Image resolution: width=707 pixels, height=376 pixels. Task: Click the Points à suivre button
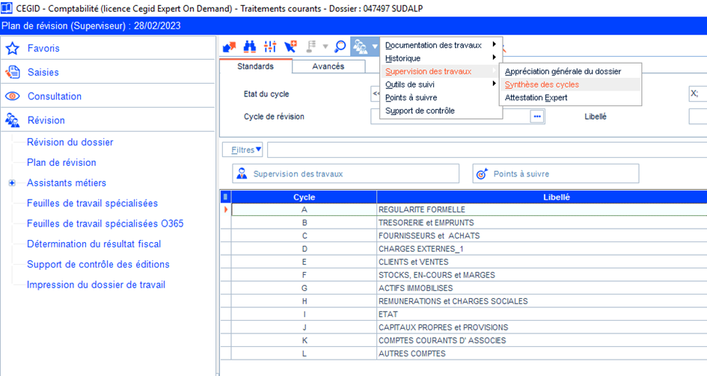pos(556,173)
